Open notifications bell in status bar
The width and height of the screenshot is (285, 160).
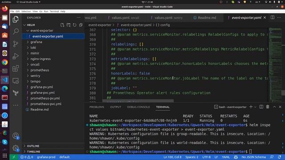tap(280, 157)
